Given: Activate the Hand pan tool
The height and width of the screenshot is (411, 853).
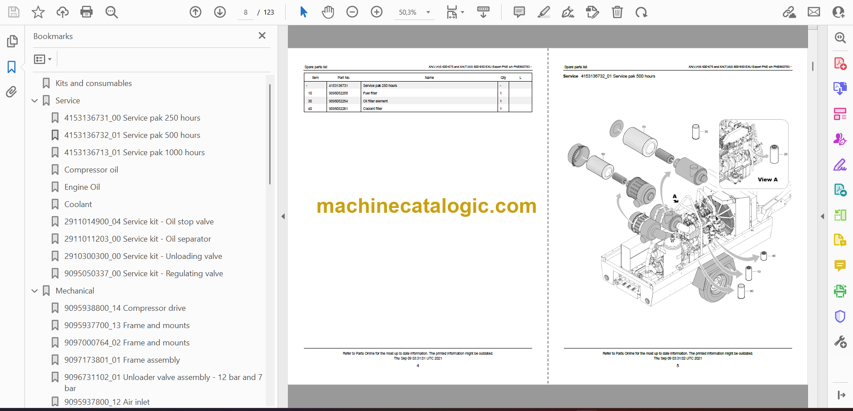Looking at the screenshot, I should 328,12.
